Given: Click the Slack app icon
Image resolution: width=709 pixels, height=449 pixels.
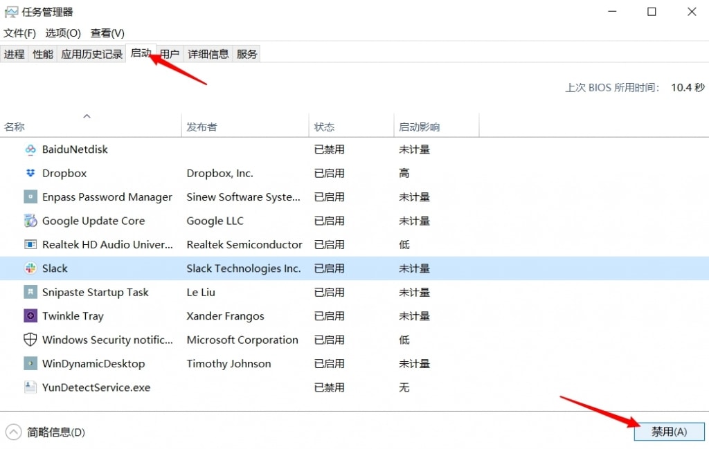Looking at the screenshot, I should [30, 268].
